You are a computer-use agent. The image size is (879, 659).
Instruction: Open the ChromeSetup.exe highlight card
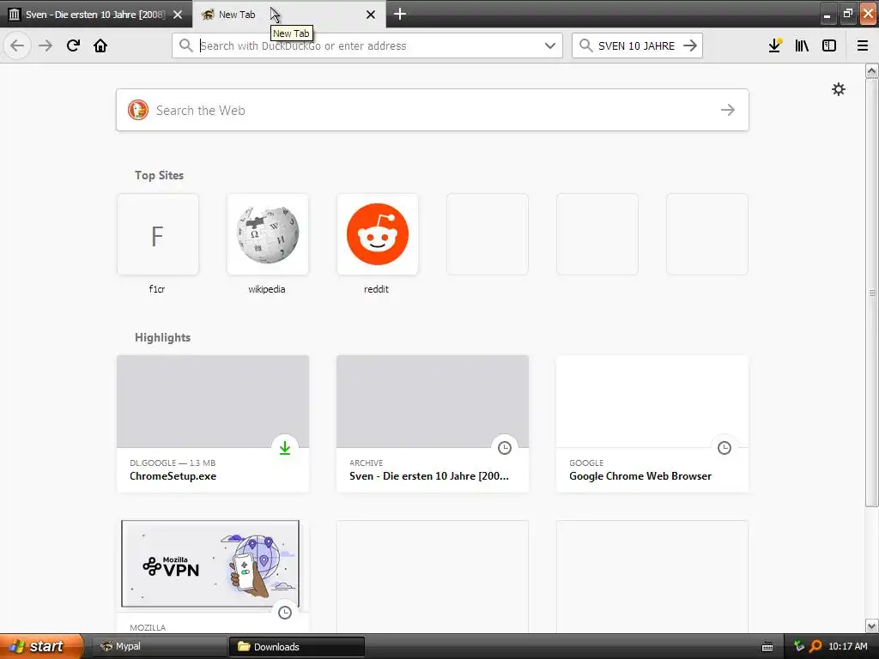213,424
